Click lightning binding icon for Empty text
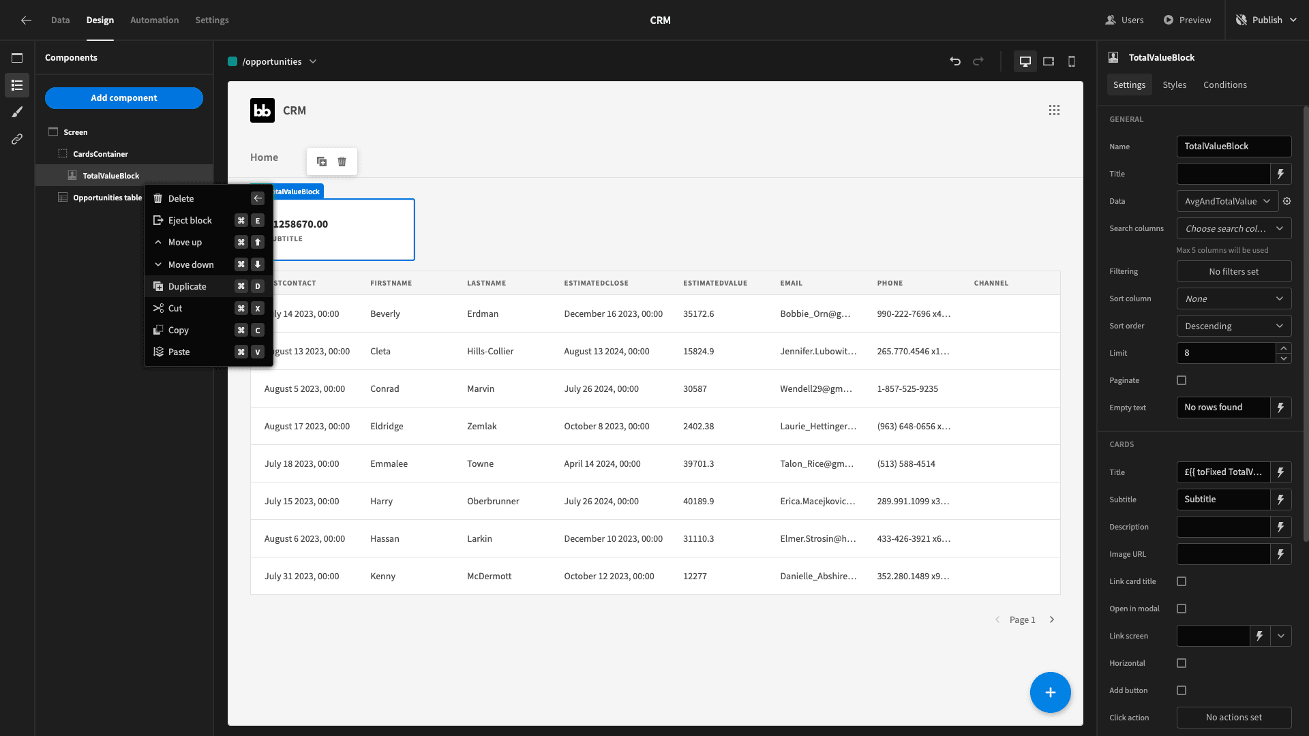Viewport: 1309px width, 736px height. click(1281, 408)
